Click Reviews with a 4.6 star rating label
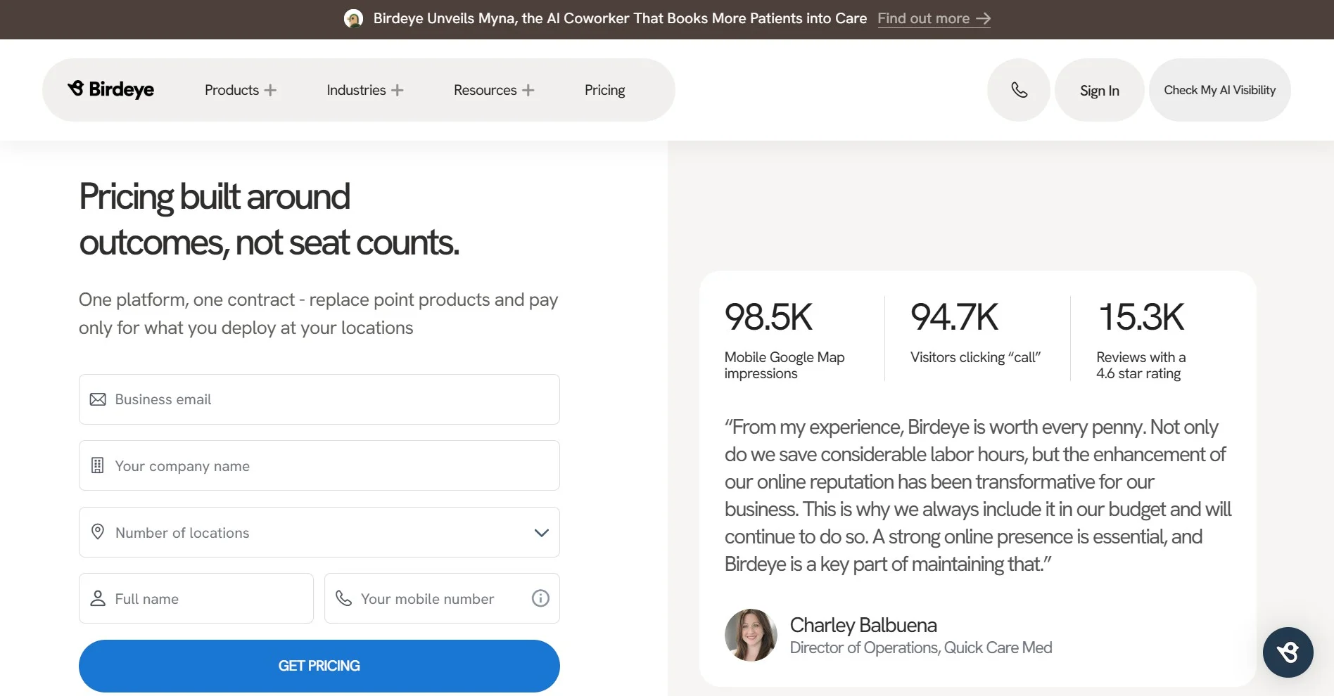The height and width of the screenshot is (696, 1334). 1141,366
